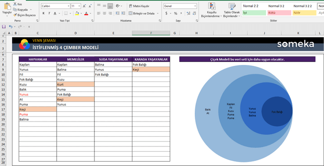Open the font size 11 dropdown
324x166 pixels.
pyautogui.click(x=79, y=6)
